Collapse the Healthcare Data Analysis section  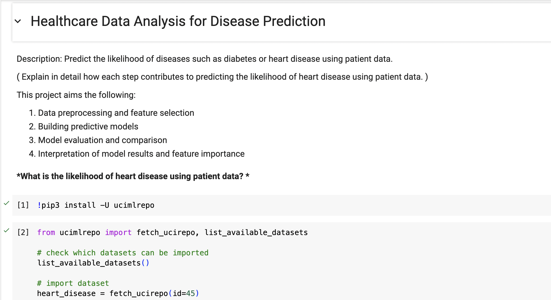click(x=18, y=21)
